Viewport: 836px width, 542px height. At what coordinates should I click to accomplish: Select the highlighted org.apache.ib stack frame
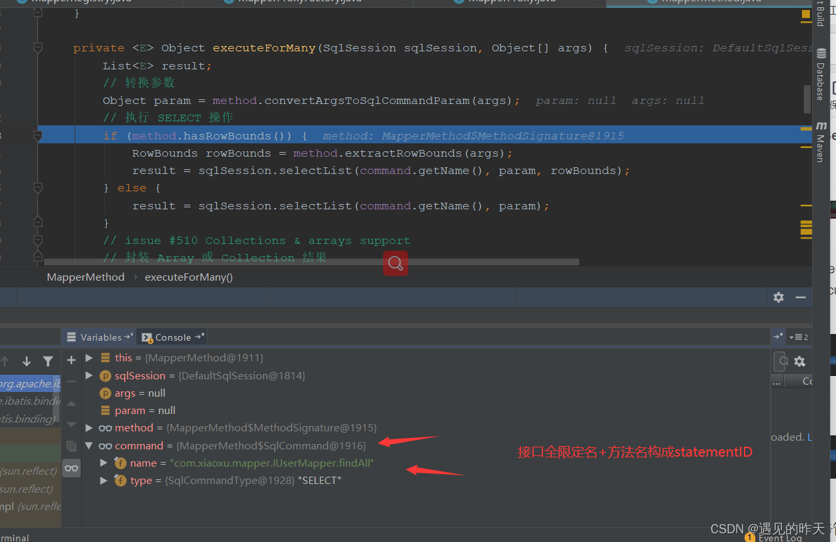tap(30, 384)
